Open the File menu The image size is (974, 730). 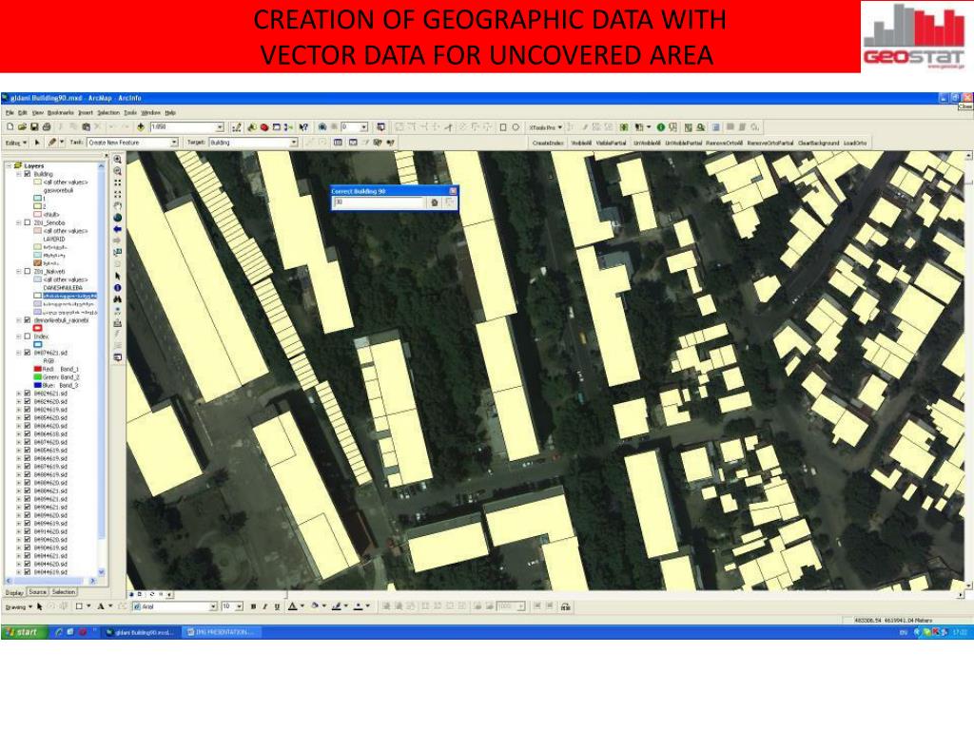(x=10, y=113)
